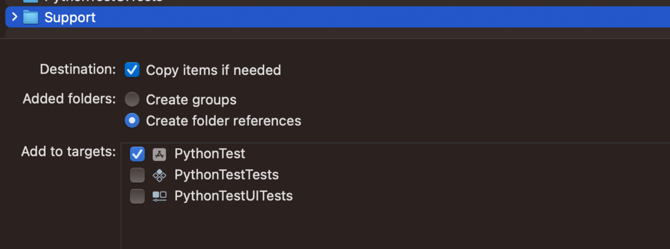This screenshot has width=670, height=249.
Task: Click the Create folder references label text
Action: [223, 121]
